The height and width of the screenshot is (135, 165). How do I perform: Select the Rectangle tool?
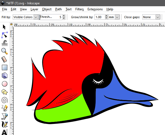(x=4, y=67)
